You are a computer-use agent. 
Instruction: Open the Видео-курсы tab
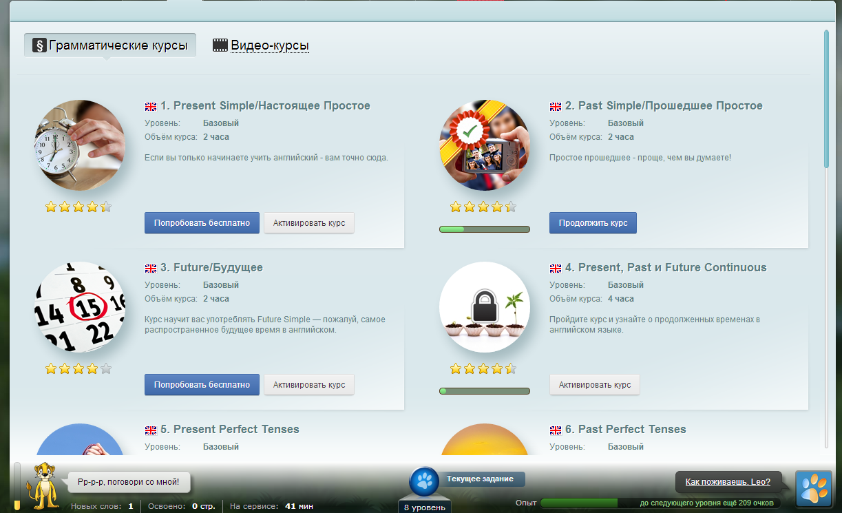[270, 45]
